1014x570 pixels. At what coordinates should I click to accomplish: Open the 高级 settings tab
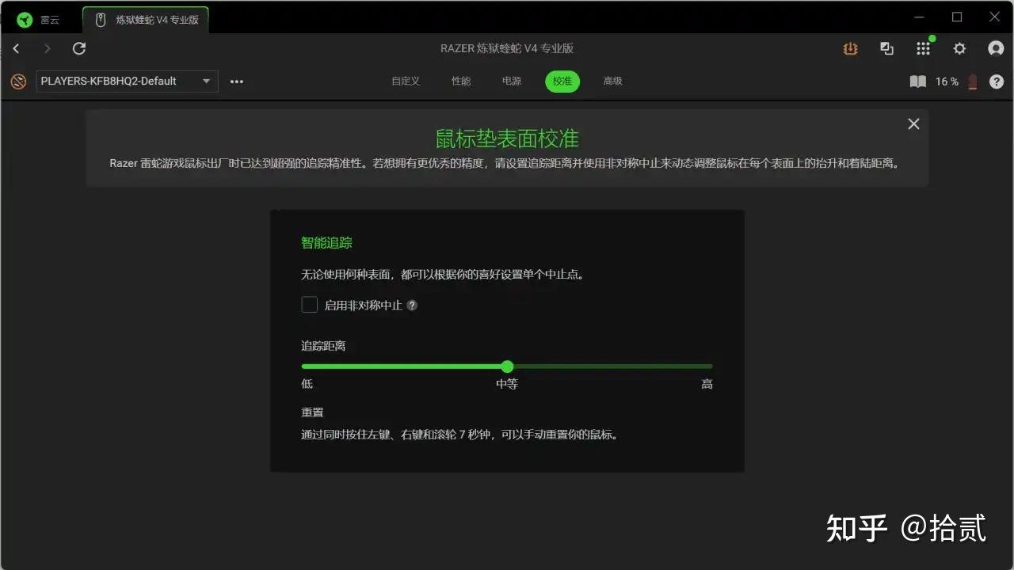tap(612, 81)
